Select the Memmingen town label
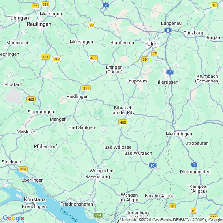The height and width of the screenshot is (223, 223). [179, 134]
